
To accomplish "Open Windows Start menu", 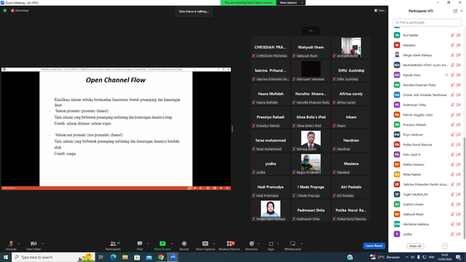I will [6, 257].
